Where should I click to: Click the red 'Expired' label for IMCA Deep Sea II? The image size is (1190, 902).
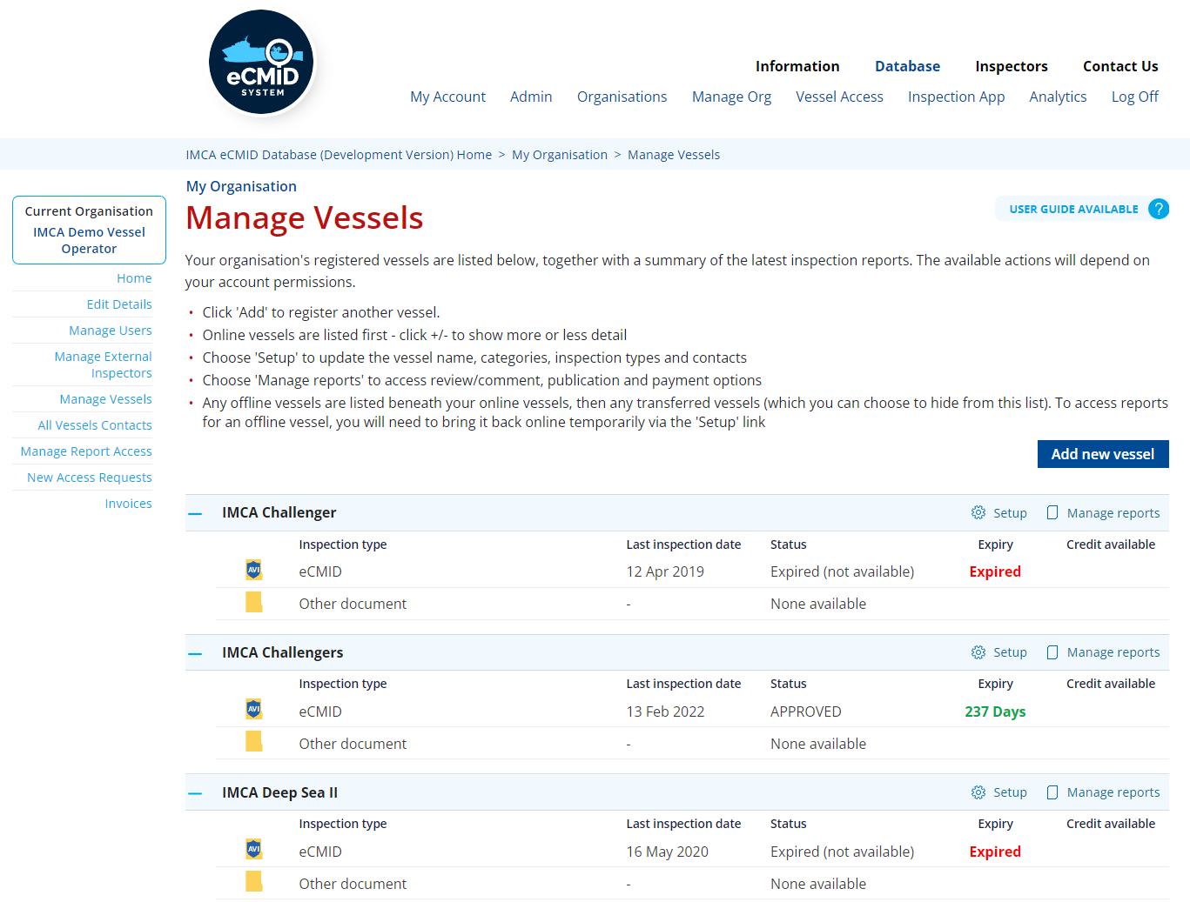point(995,852)
